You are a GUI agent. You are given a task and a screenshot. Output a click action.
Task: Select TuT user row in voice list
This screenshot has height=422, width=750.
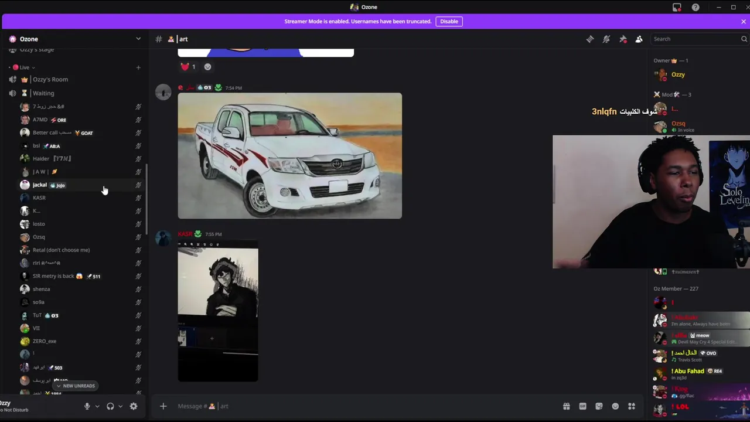point(81,315)
